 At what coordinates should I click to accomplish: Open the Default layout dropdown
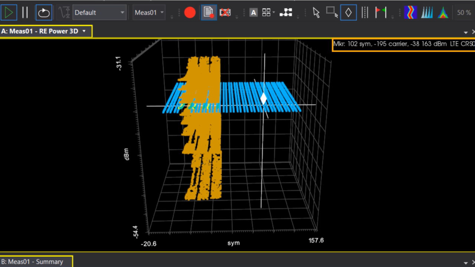coord(98,12)
